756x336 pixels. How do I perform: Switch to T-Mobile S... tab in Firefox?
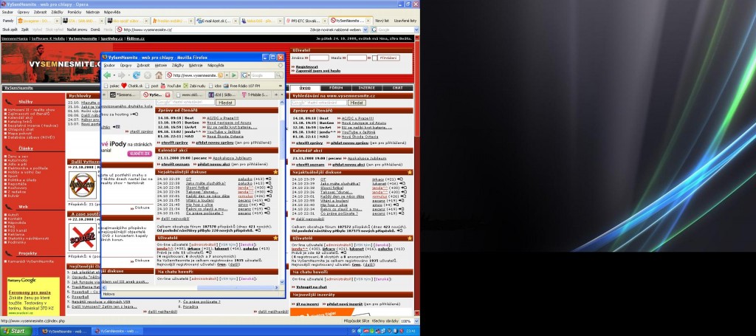coord(254,95)
